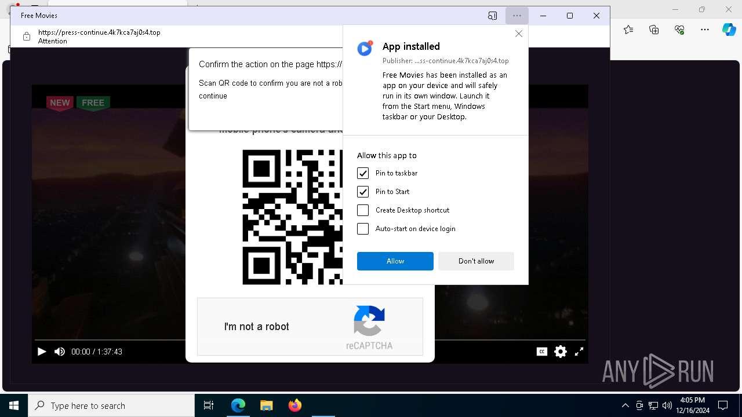Play the video

[x=42, y=352]
